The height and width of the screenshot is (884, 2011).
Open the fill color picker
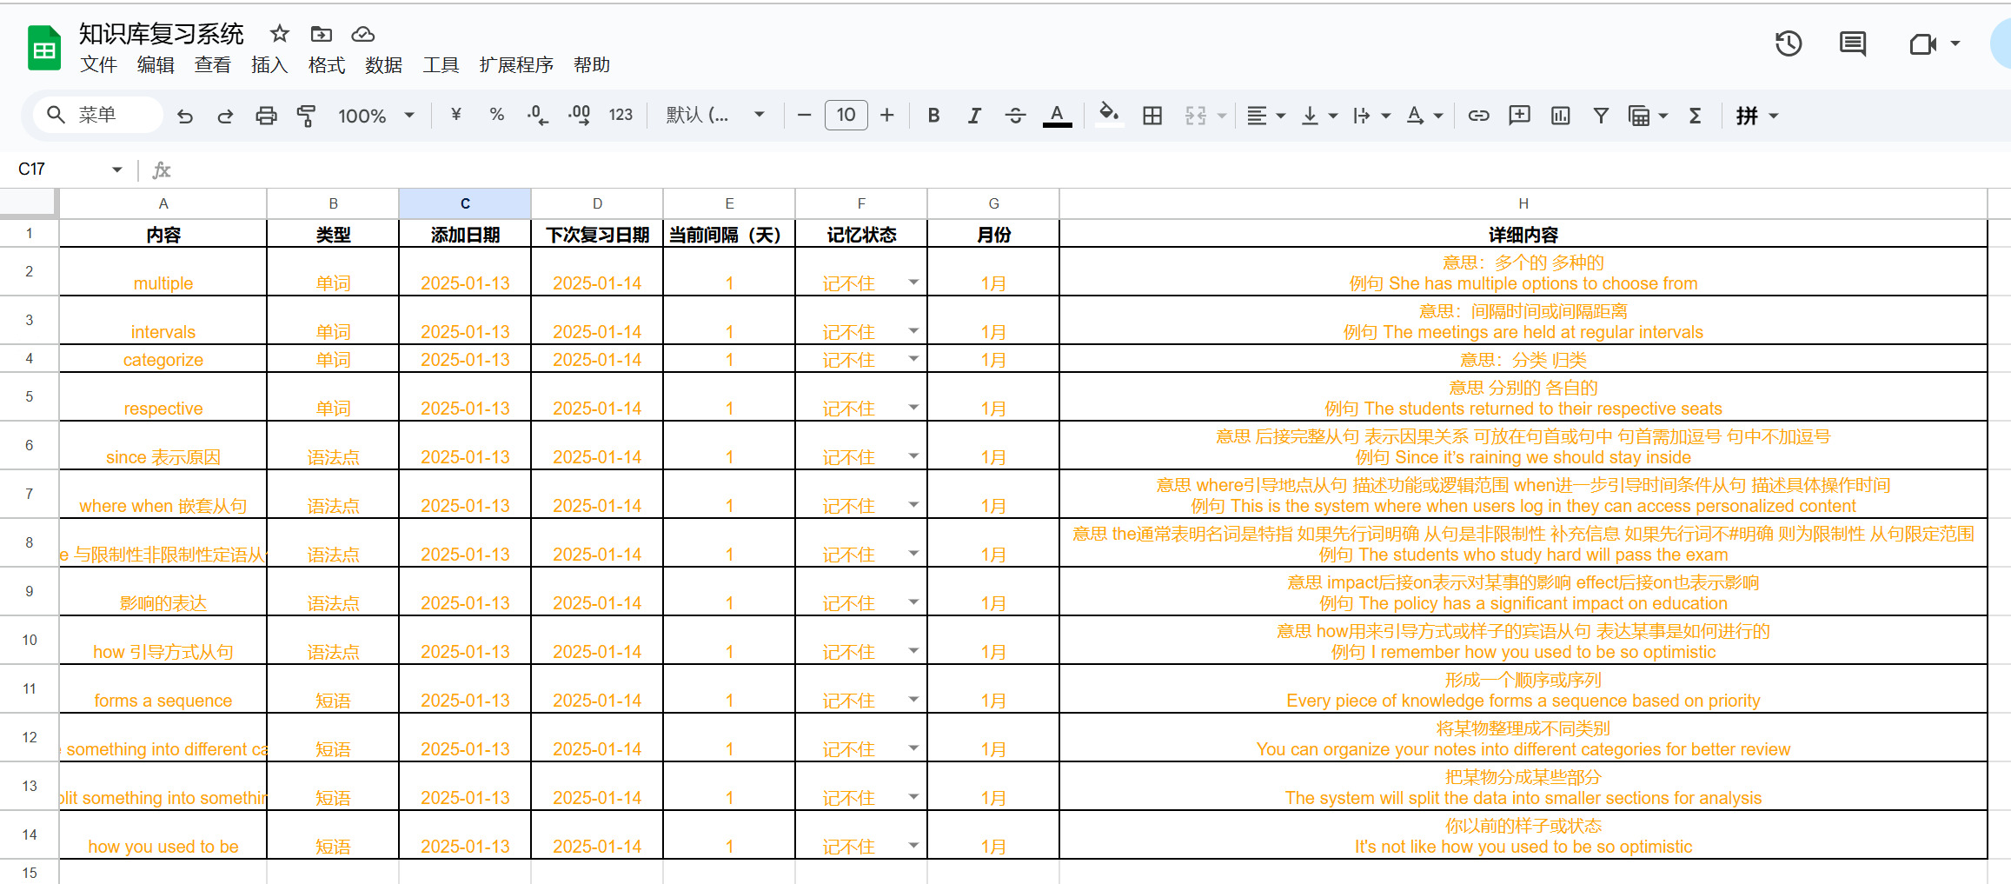1109,115
